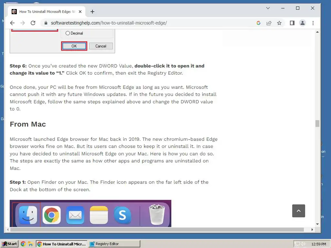Image resolution: width=331 pixels, height=248 pixels.
Task: Open the Windows Start menu
Action: click(x=9, y=244)
